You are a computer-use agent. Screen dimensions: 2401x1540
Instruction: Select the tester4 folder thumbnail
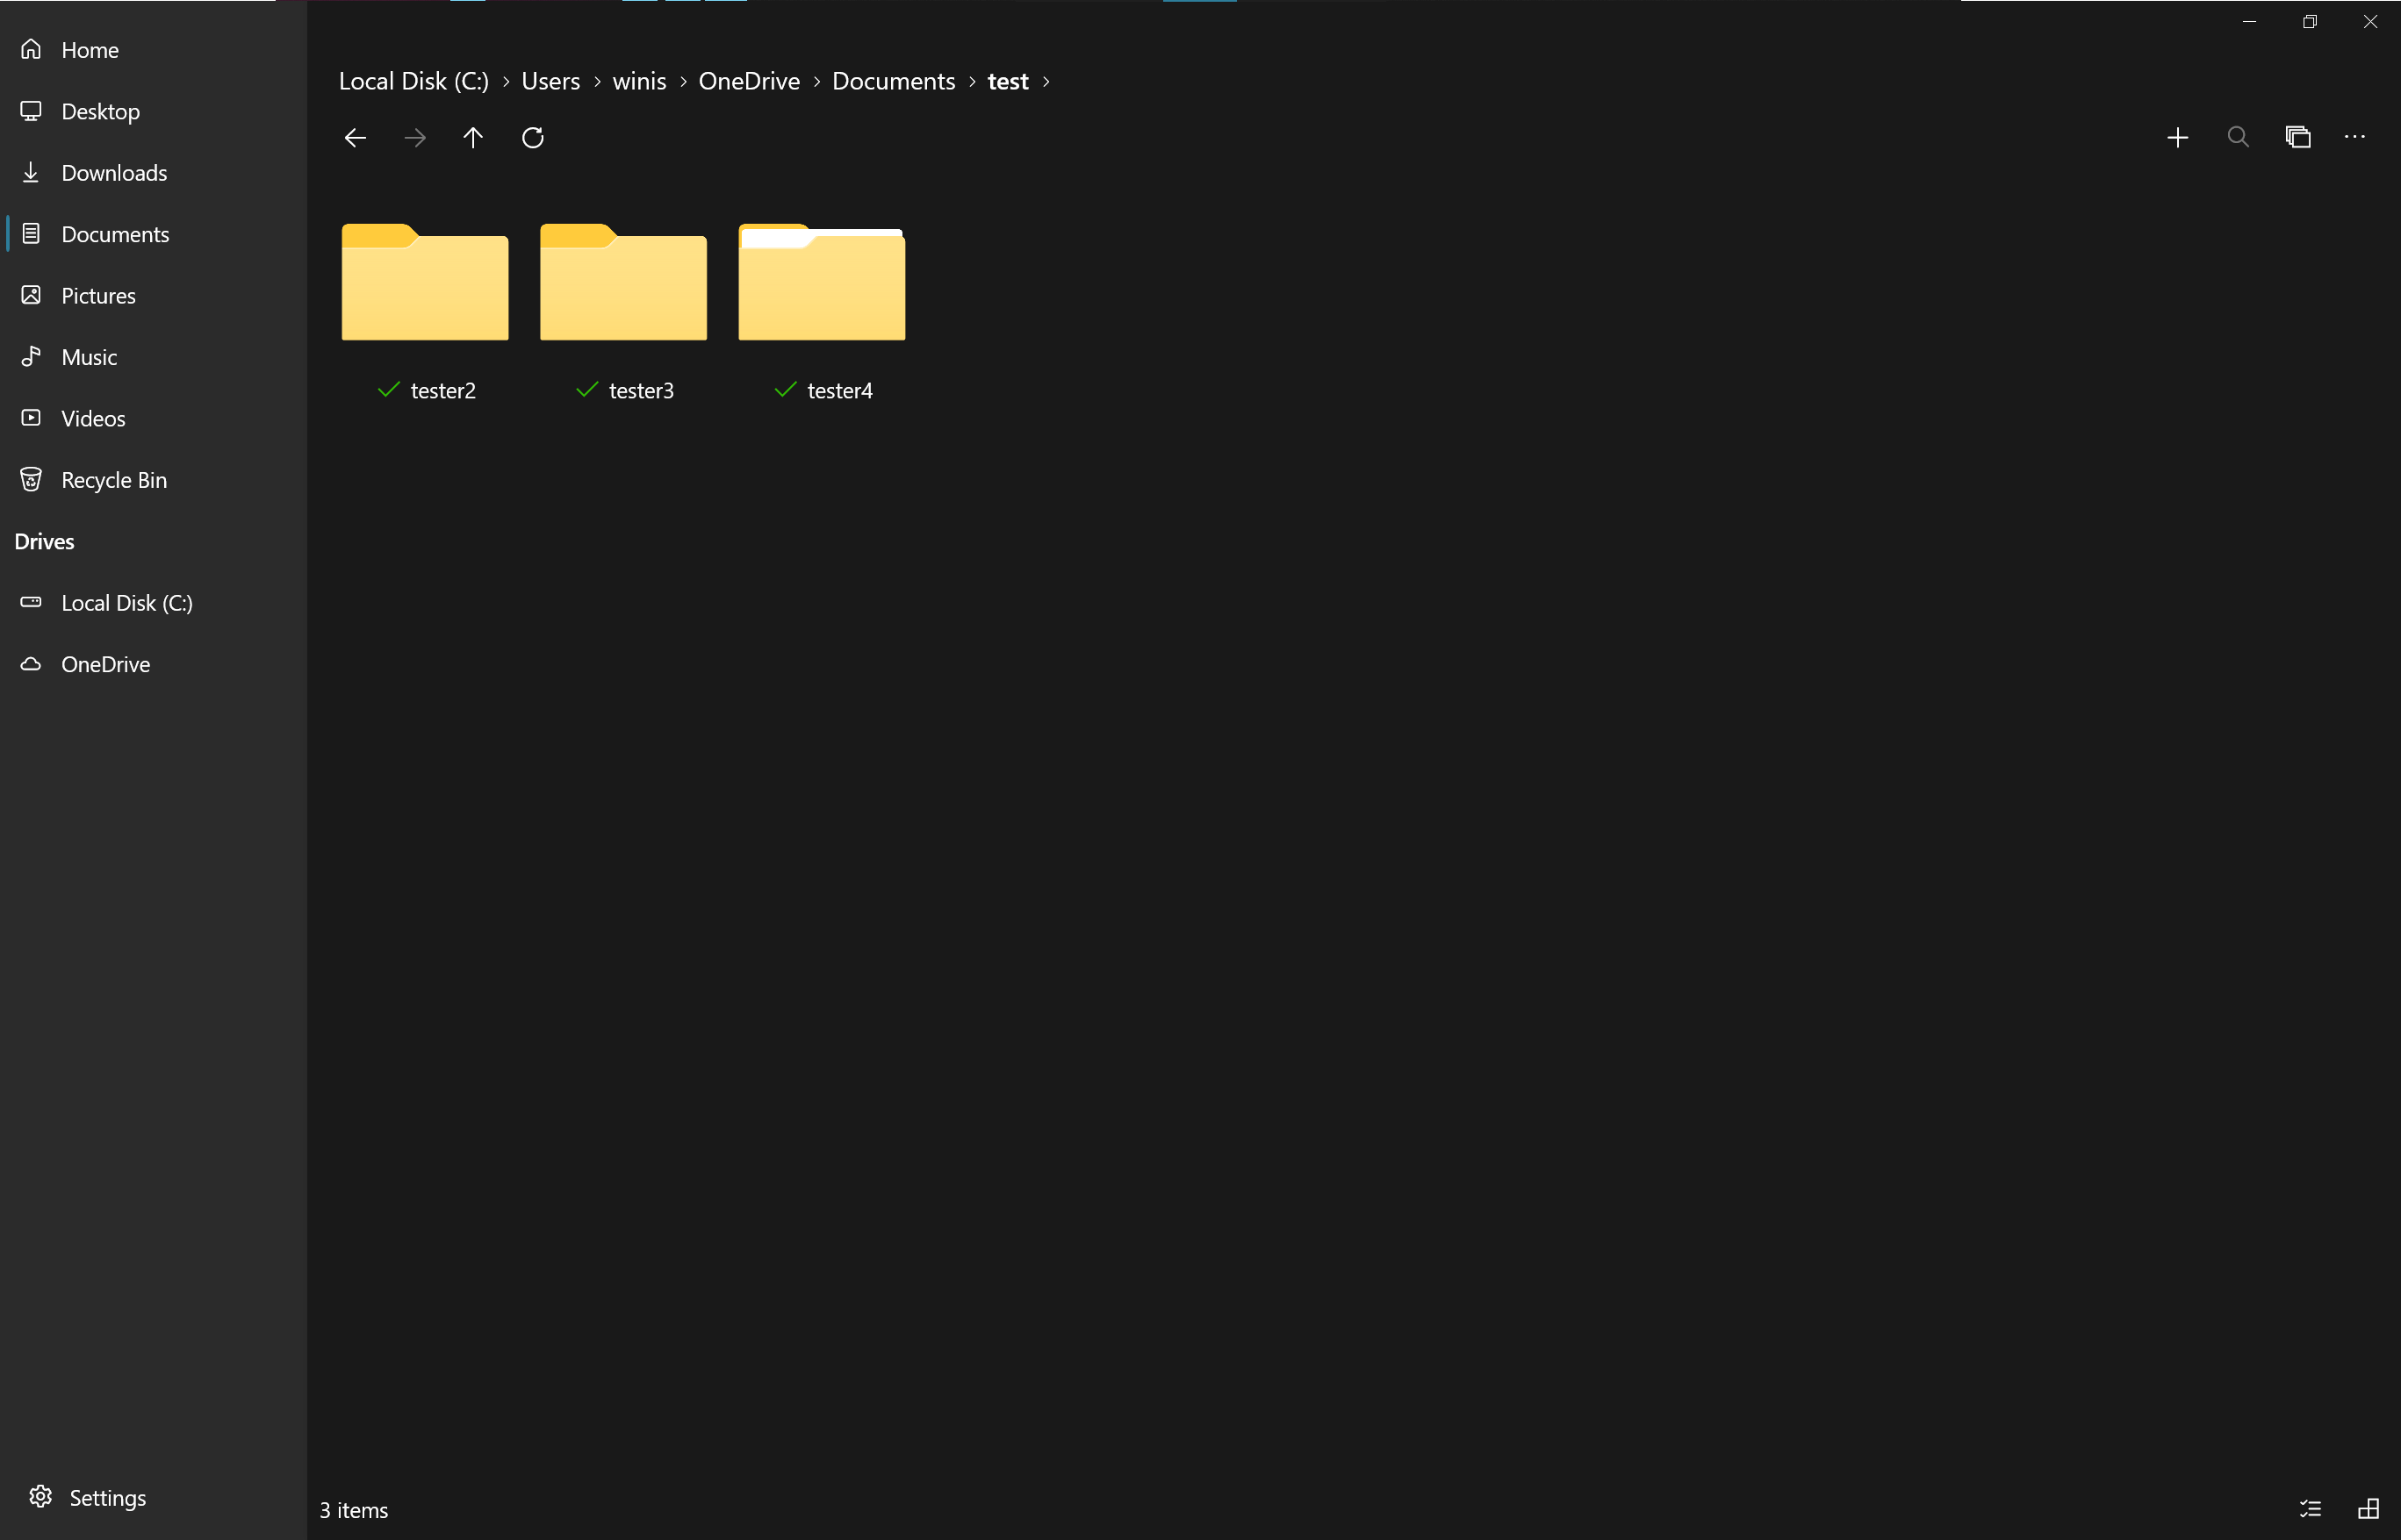pyautogui.click(x=823, y=282)
